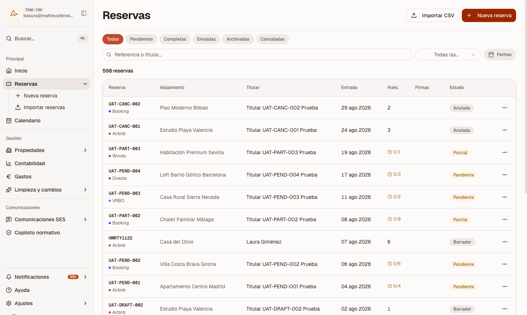Click the account email basura@matheusferrei...
527x315 pixels.
[x=48, y=16]
